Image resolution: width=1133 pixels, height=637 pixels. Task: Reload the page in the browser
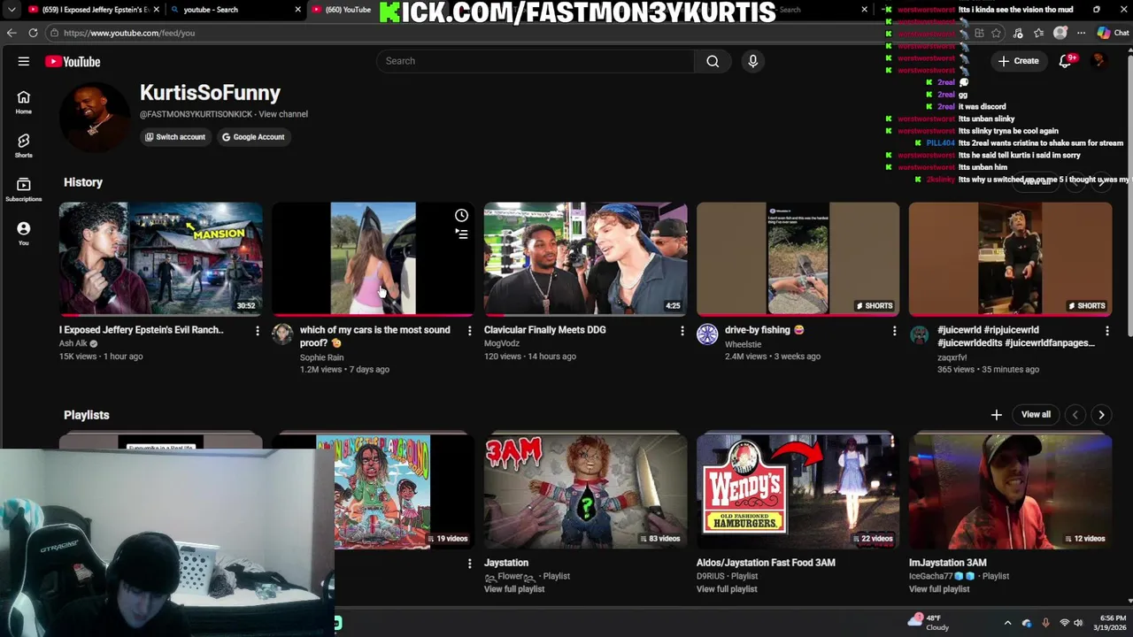pos(33,33)
